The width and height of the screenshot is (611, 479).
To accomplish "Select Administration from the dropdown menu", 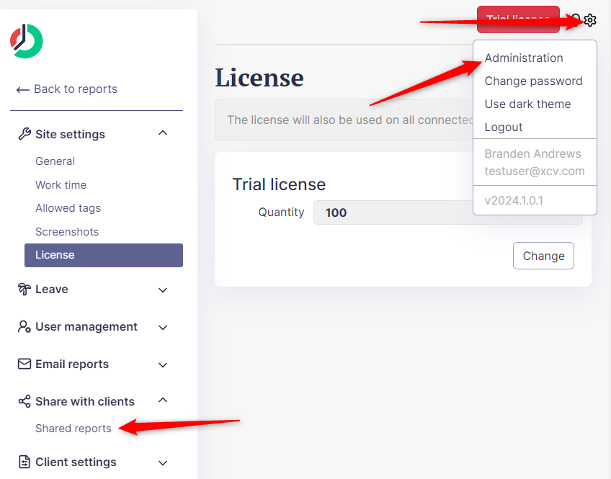I will point(524,58).
